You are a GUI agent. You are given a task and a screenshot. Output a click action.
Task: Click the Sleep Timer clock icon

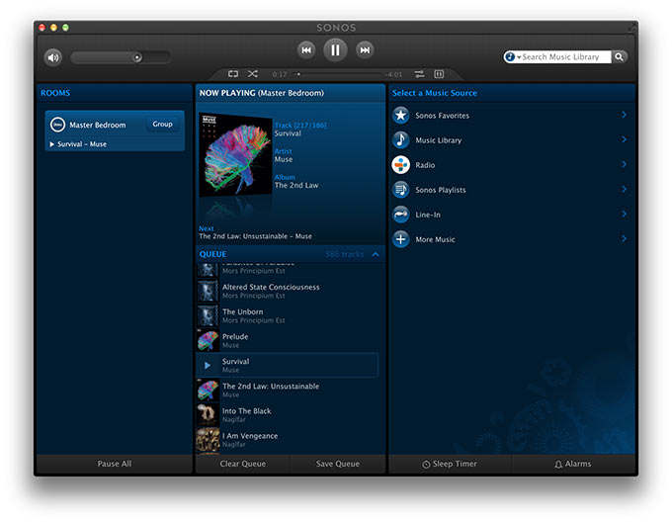[x=426, y=465]
